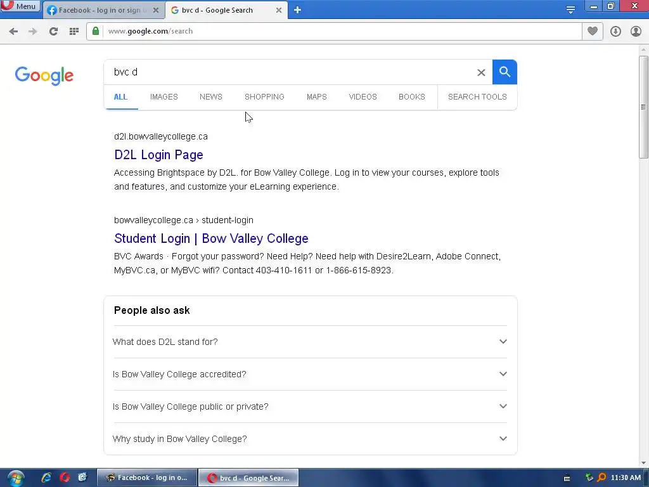Go back to previous page

pyautogui.click(x=13, y=32)
